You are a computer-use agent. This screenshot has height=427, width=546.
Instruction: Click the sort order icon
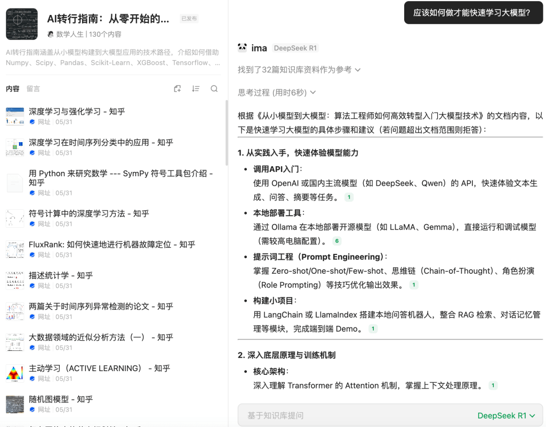(196, 89)
